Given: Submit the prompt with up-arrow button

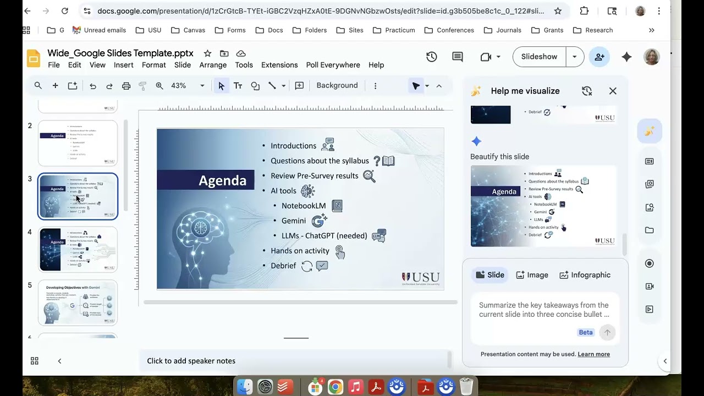Looking at the screenshot, I should [607, 332].
